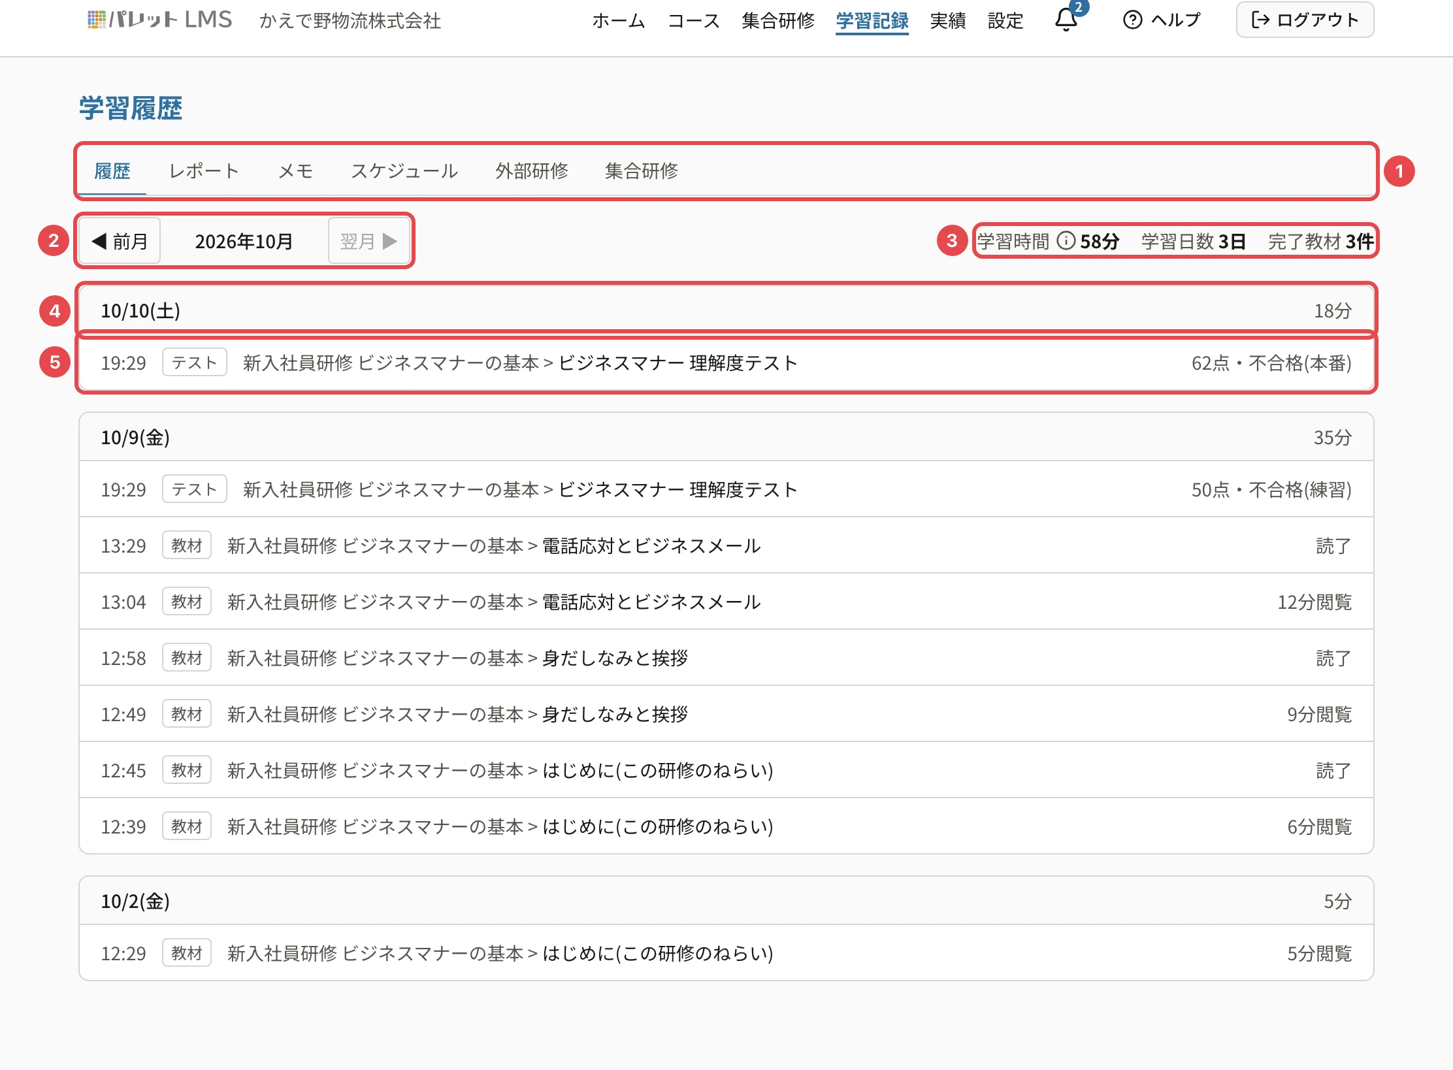The width and height of the screenshot is (1453, 1070).
Task: Click the 完了教材 3件 summary
Action: tap(1321, 241)
